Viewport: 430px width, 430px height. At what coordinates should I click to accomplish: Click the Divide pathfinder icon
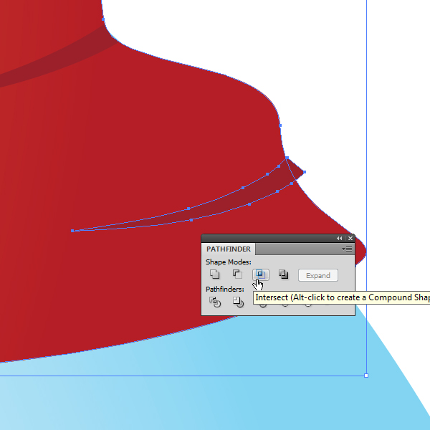pos(215,302)
